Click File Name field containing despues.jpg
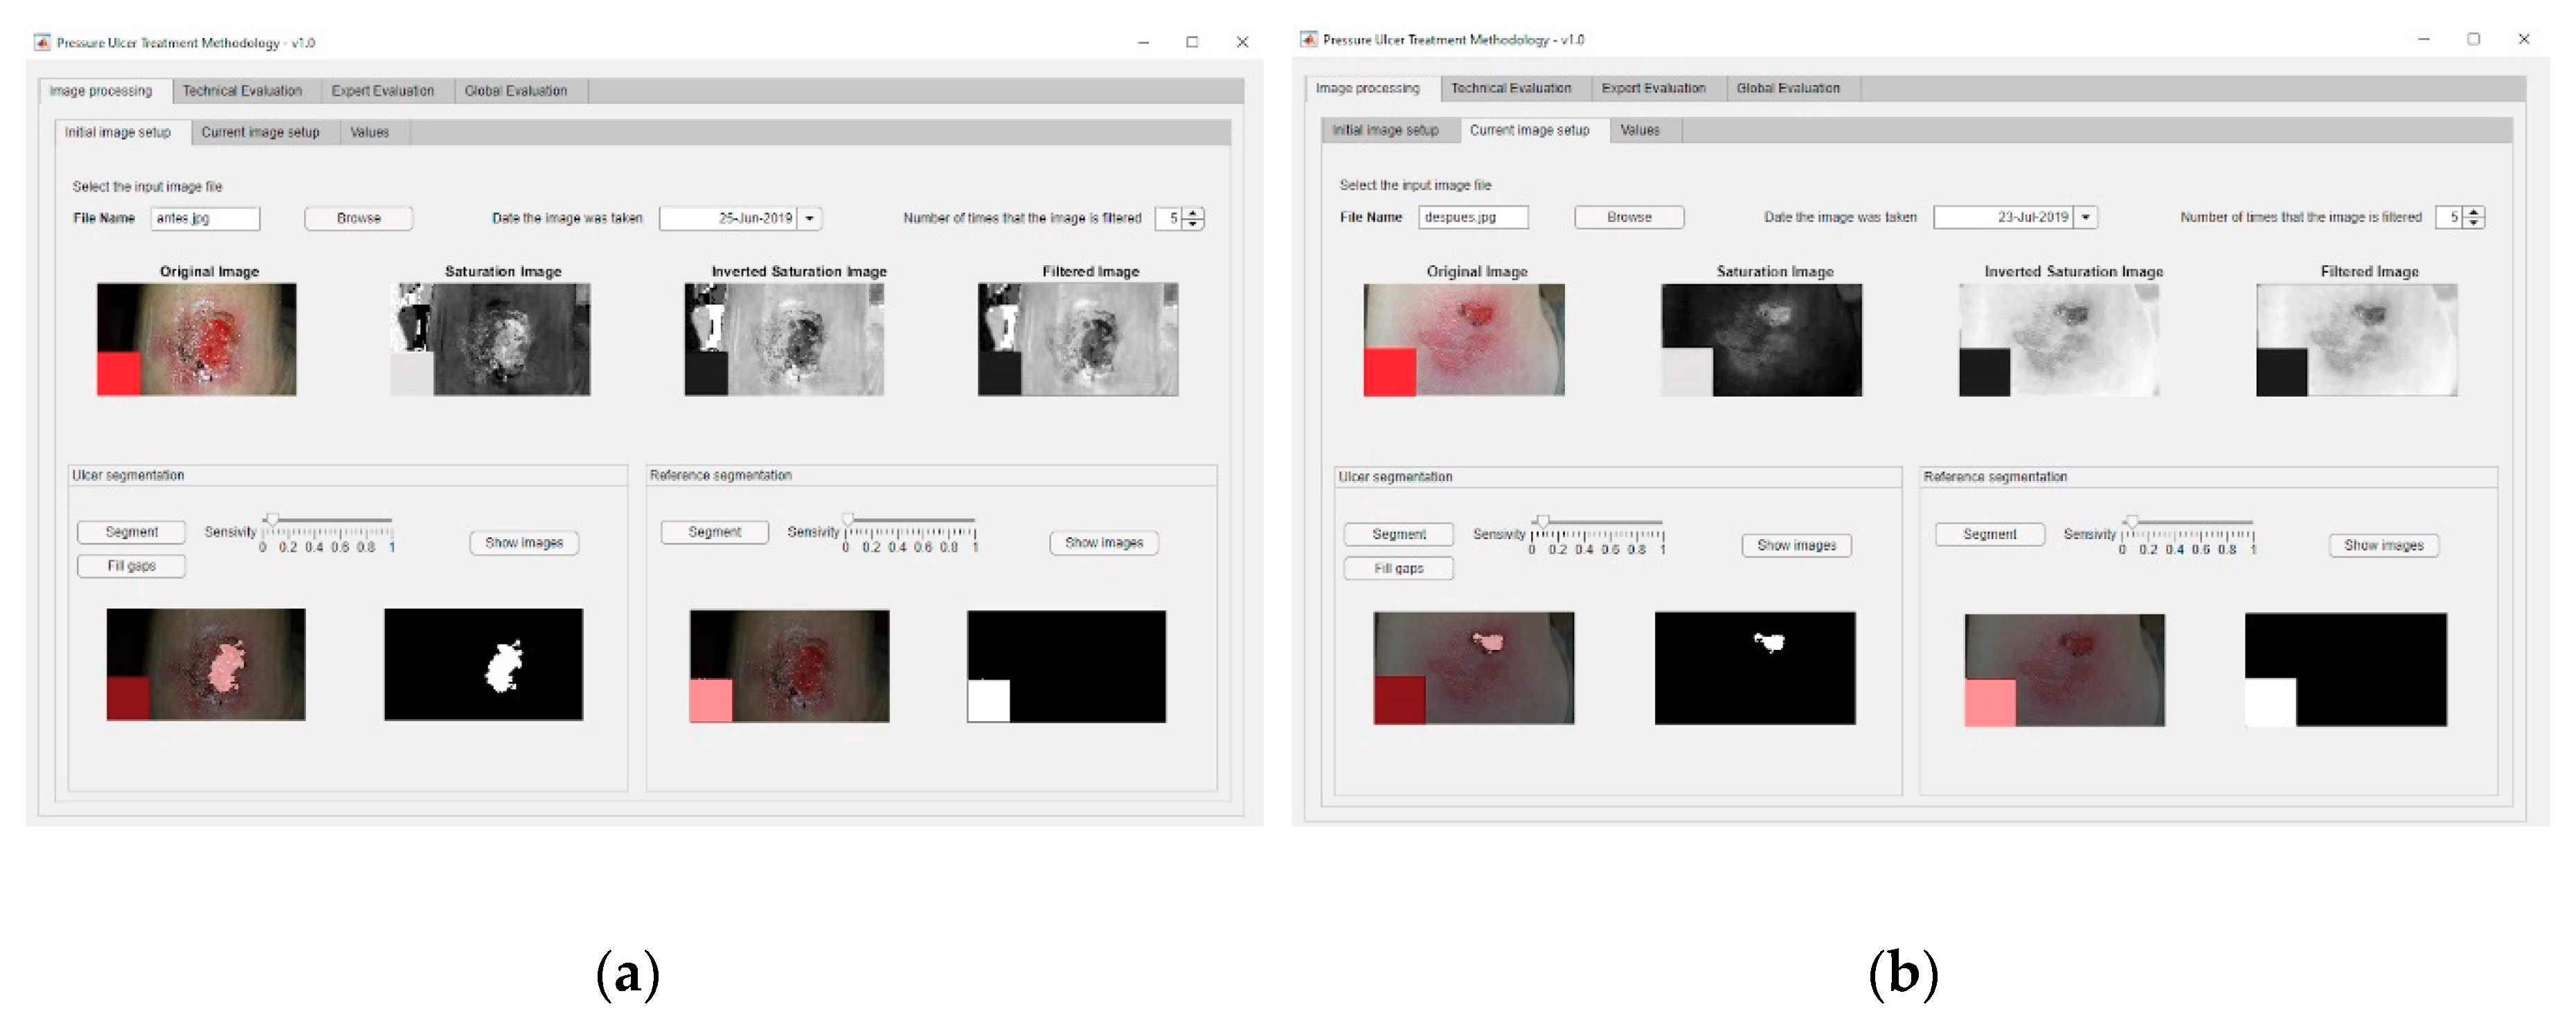 coord(1473,217)
